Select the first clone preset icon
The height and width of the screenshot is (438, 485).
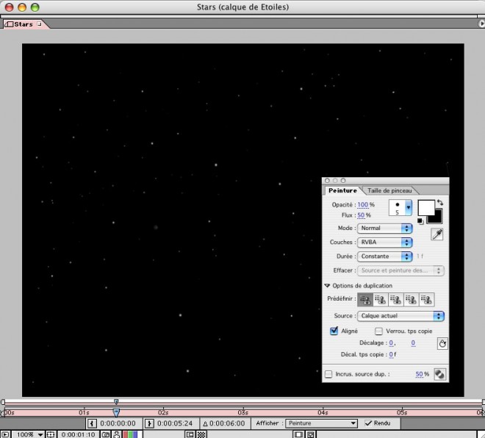tap(364, 299)
